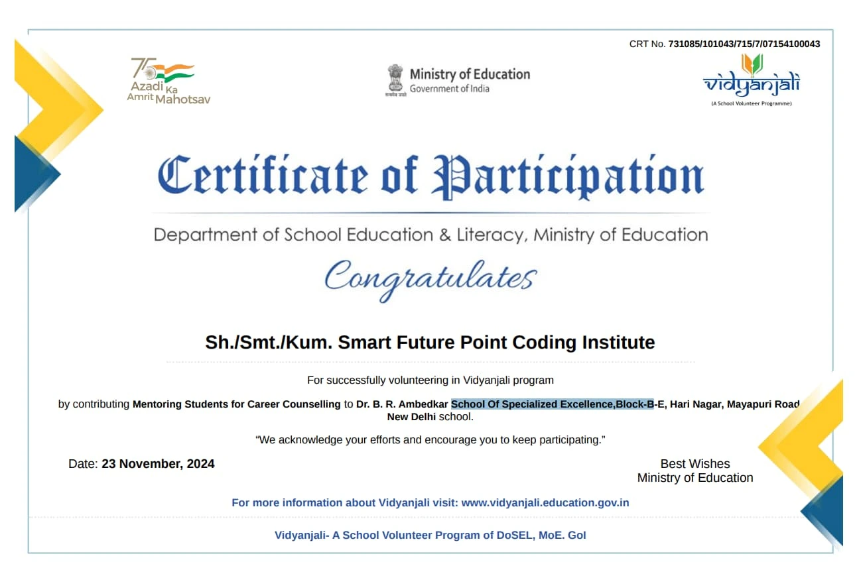
Task: Click the Azadi Ka Amrit Mahotsav logo
Action: 168,81
